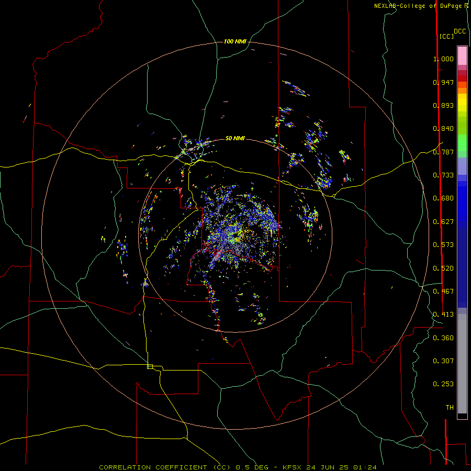Click the TH threshold label
471x471 pixels.
pos(450,408)
